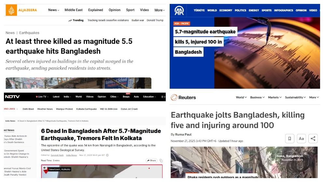Click the Reuters logo
The width and height of the screenshot is (324, 182).
tap(183, 97)
